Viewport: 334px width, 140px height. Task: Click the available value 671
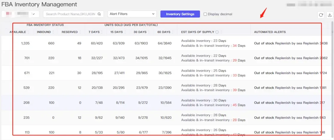(x=27, y=73)
